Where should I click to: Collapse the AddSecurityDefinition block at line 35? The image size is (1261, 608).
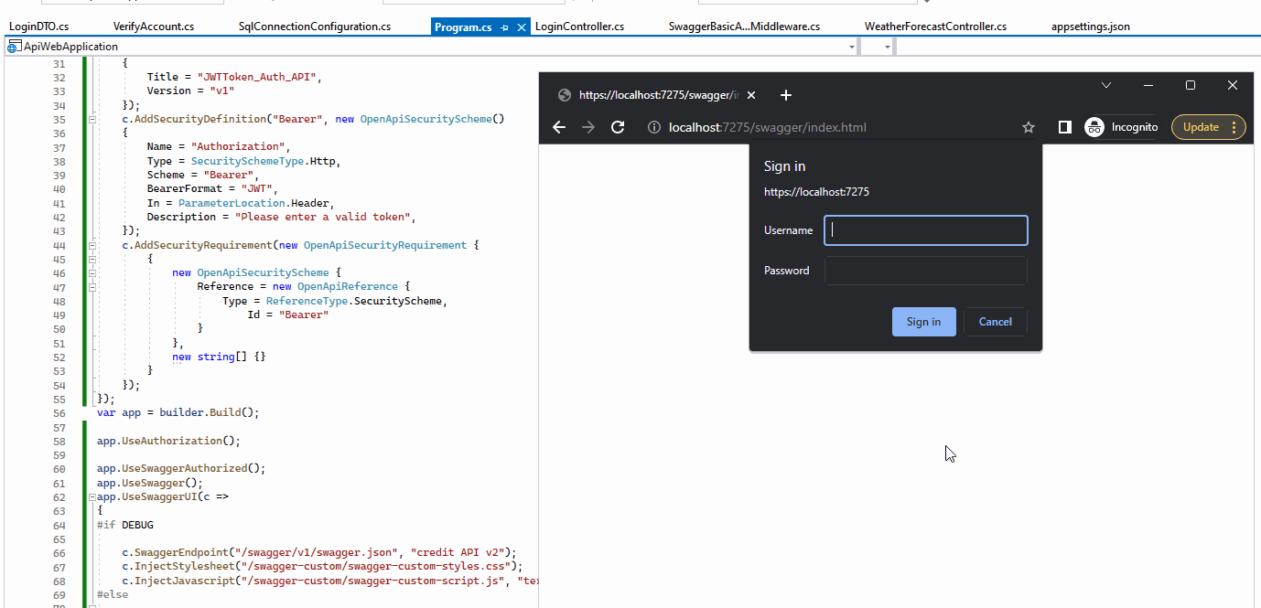(x=92, y=119)
